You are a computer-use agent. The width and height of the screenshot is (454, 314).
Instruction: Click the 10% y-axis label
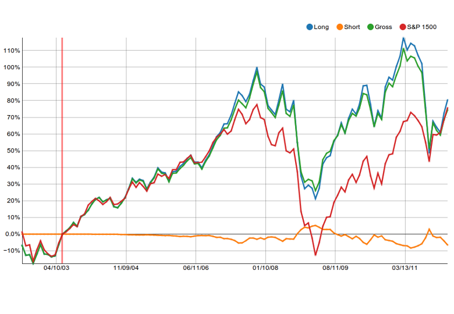[13, 217]
